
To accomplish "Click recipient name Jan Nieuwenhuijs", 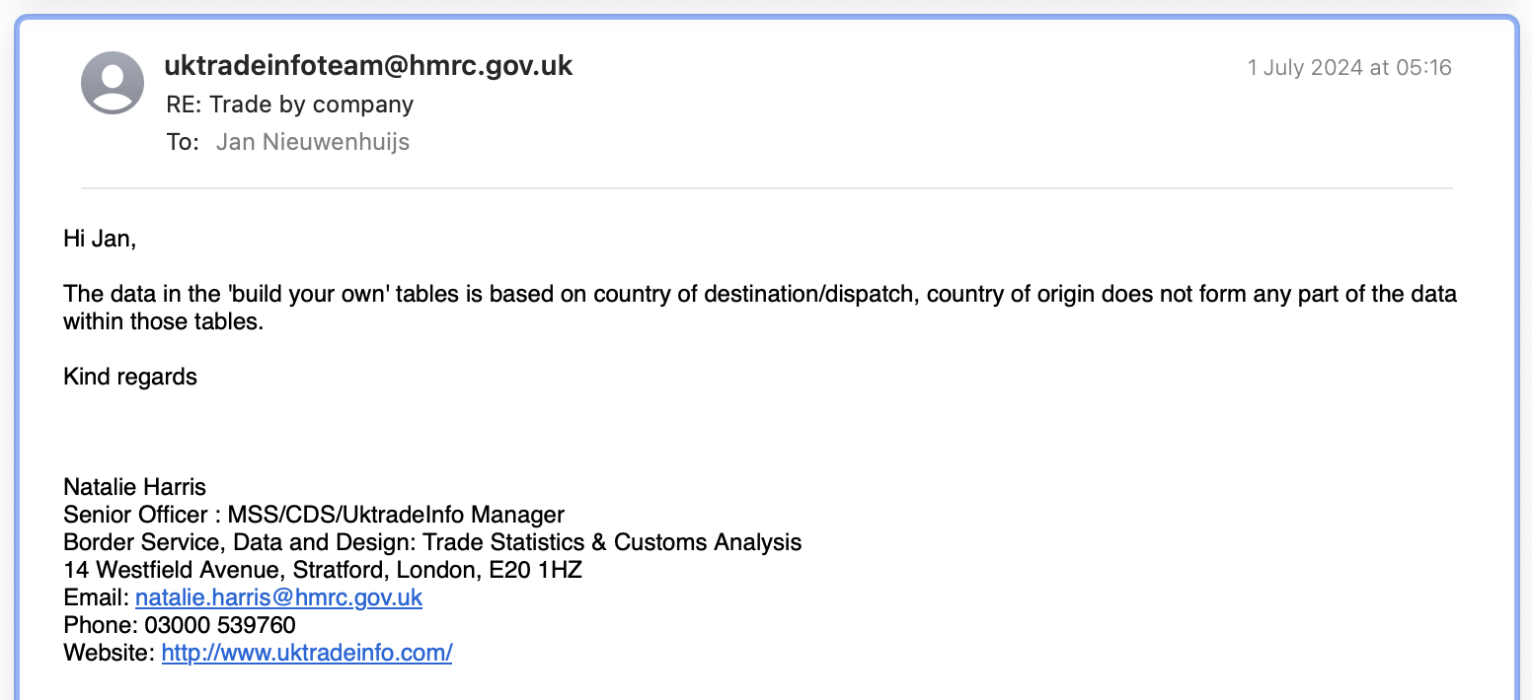I will point(313,142).
